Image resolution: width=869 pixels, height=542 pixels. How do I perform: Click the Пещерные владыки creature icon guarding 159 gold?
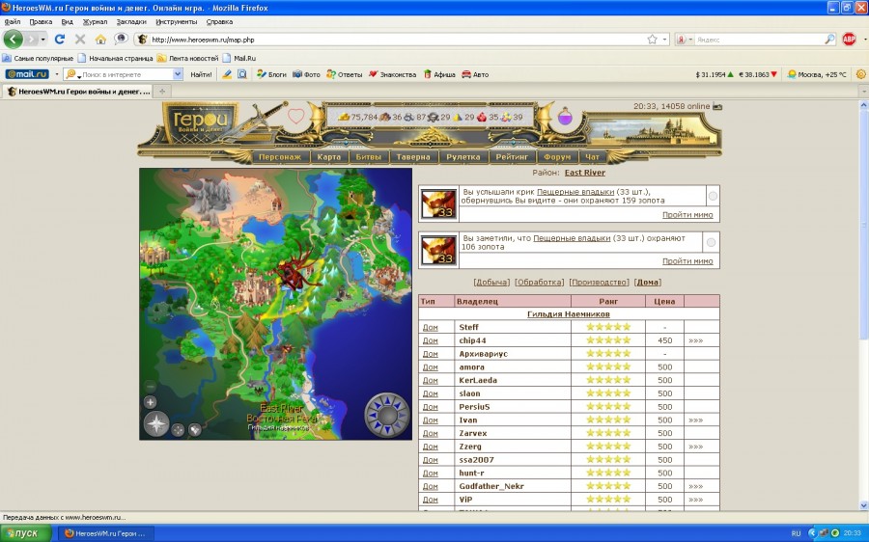438,203
